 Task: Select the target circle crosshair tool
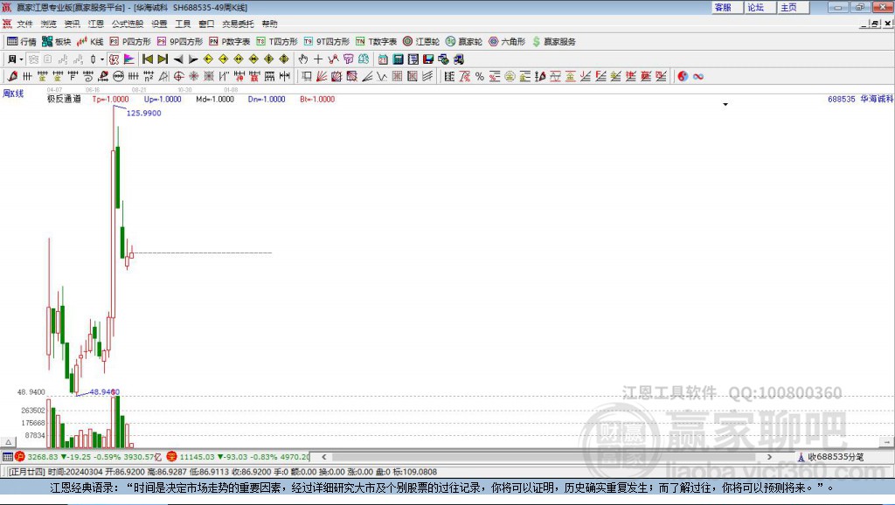click(x=178, y=77)
